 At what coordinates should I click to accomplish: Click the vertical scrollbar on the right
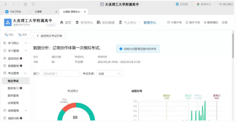point(233,46)
